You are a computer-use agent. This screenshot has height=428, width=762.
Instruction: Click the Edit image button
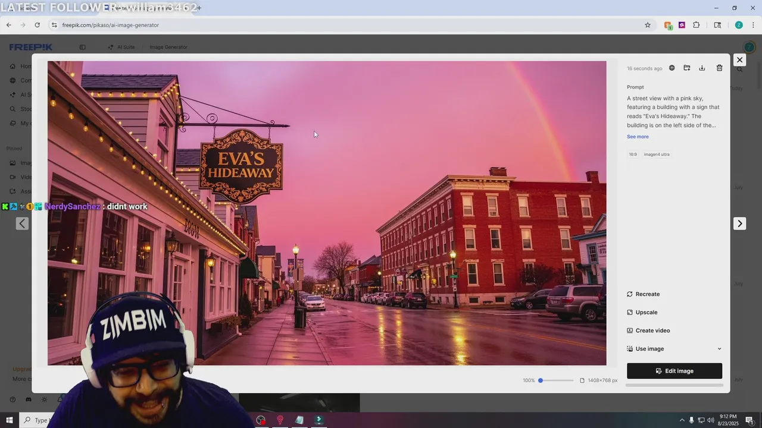point(674,371)
